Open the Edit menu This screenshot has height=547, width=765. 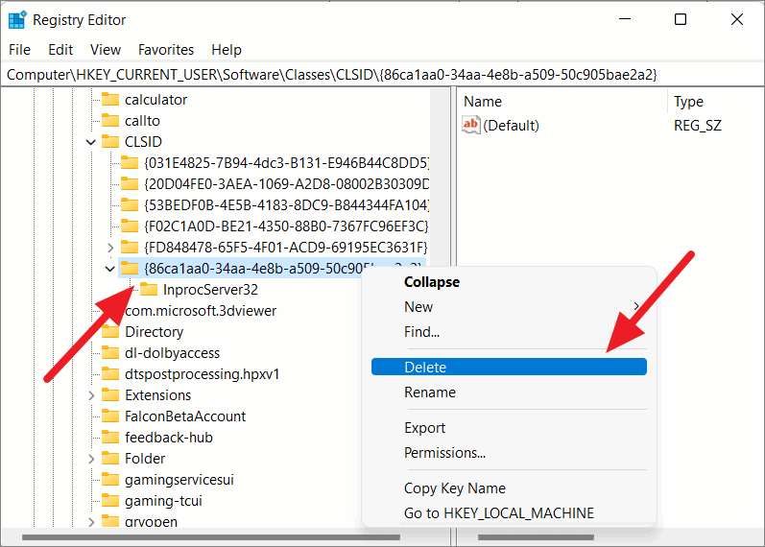click(x=60, y=50)
